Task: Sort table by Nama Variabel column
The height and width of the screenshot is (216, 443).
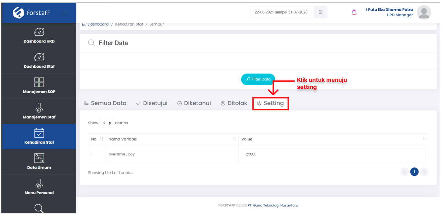Action: 172,139
